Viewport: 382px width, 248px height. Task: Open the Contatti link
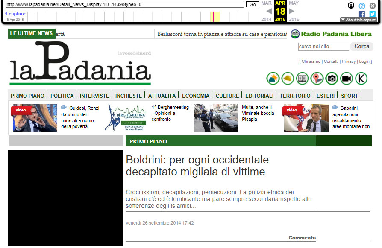(331, 61)
